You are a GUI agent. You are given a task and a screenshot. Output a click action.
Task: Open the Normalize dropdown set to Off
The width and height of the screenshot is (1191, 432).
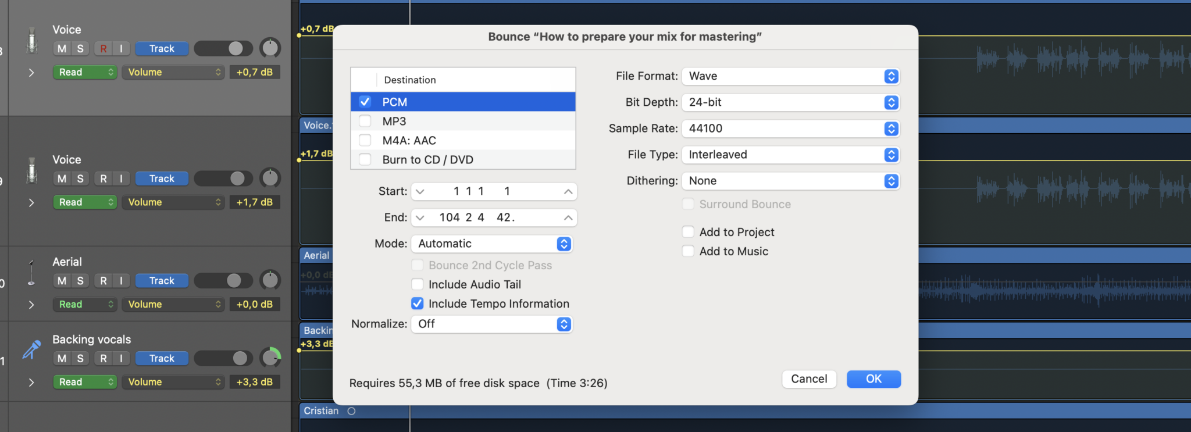coord(491,324)
